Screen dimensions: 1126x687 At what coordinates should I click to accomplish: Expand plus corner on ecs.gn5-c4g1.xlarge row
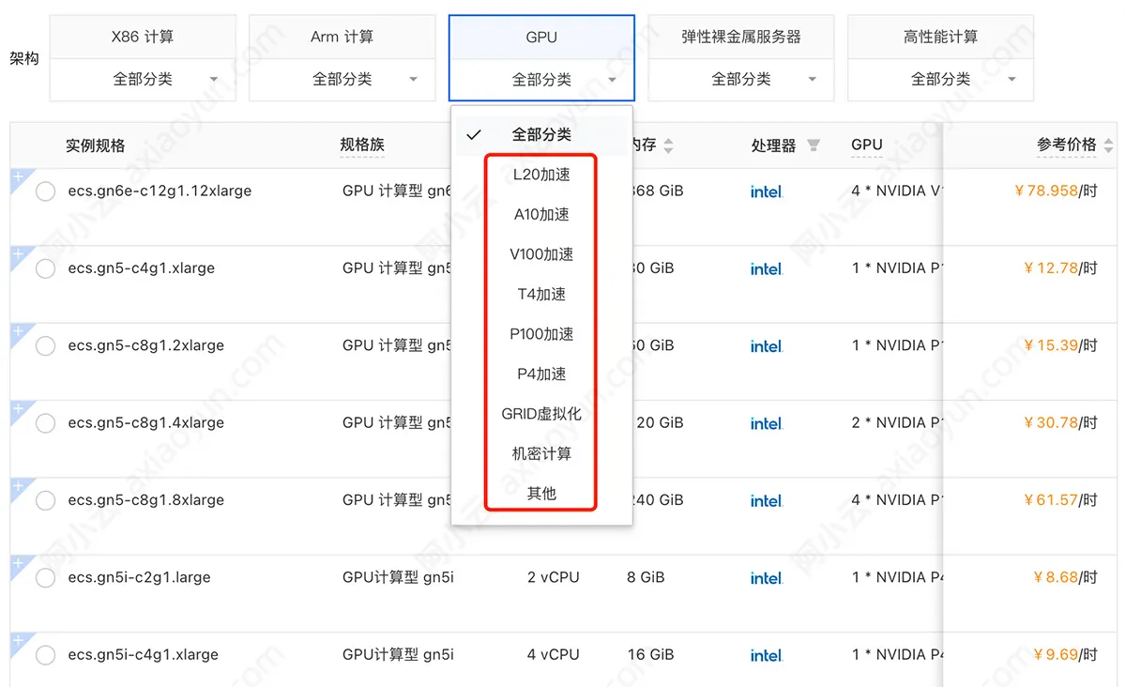18,253
